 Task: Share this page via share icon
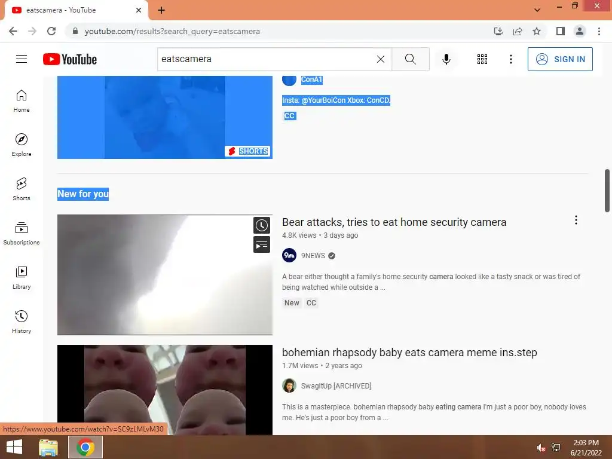(x=518, y=31)
